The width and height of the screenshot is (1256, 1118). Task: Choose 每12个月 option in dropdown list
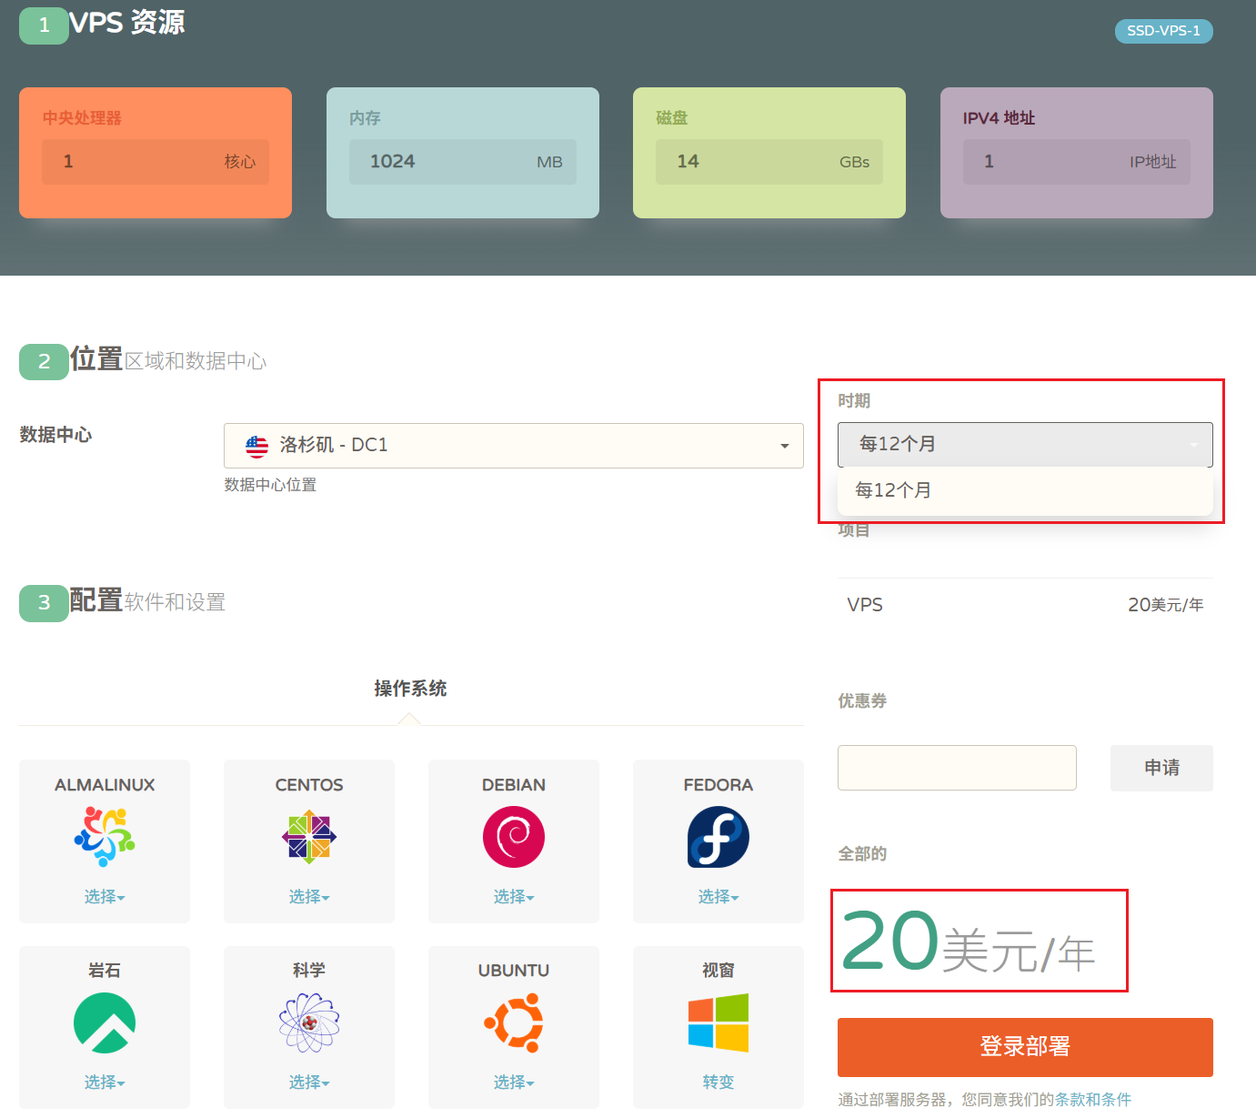[x=1025, y=490]
